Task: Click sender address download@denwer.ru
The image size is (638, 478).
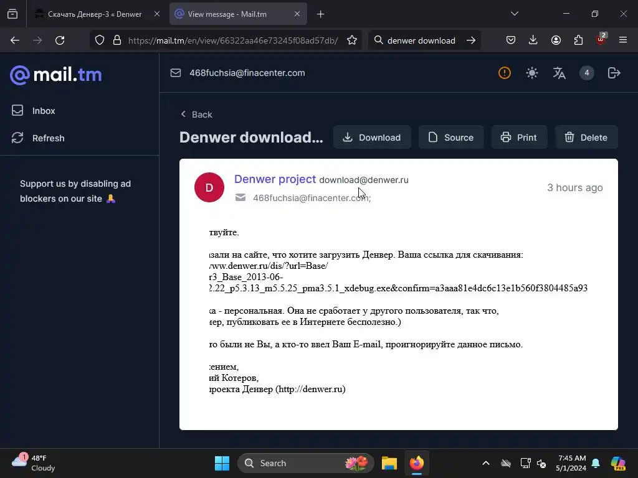Action: point(364,180)
